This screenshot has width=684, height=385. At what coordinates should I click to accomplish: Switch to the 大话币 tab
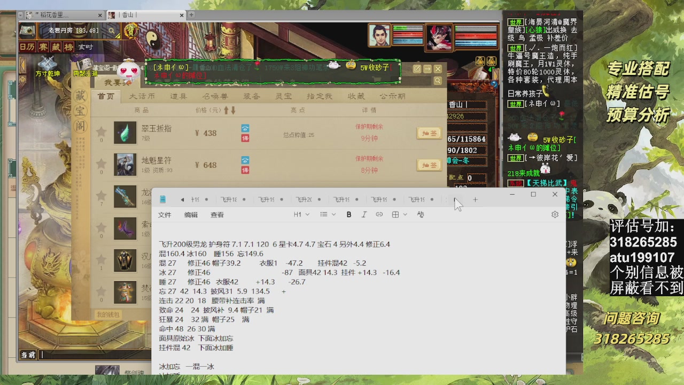142,96
